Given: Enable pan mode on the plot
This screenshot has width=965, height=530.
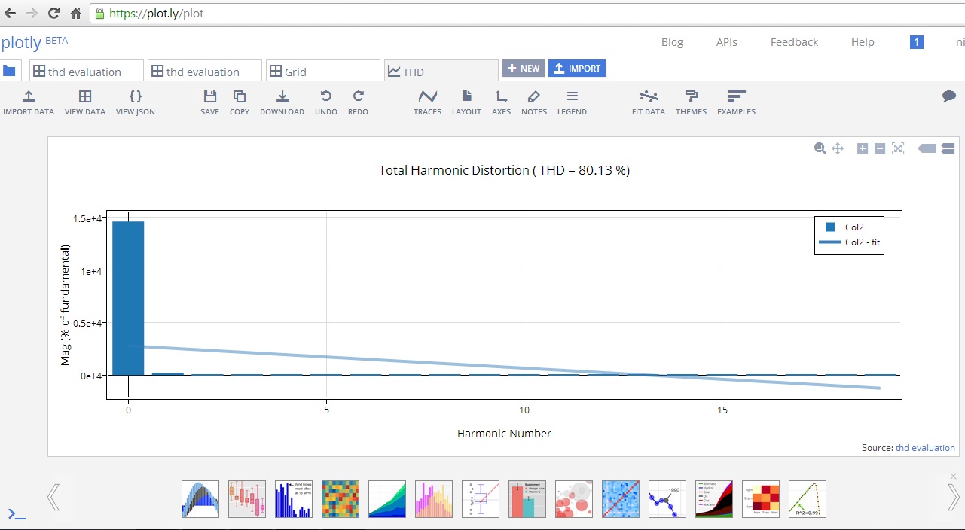Looking at the screenshot, I should (838, 148).
